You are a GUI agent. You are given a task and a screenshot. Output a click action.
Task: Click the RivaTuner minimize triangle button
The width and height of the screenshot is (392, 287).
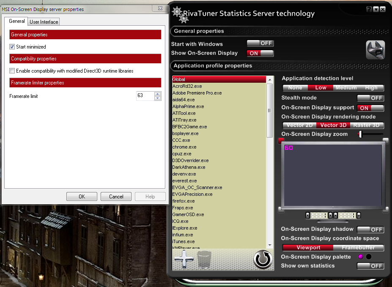376,9
